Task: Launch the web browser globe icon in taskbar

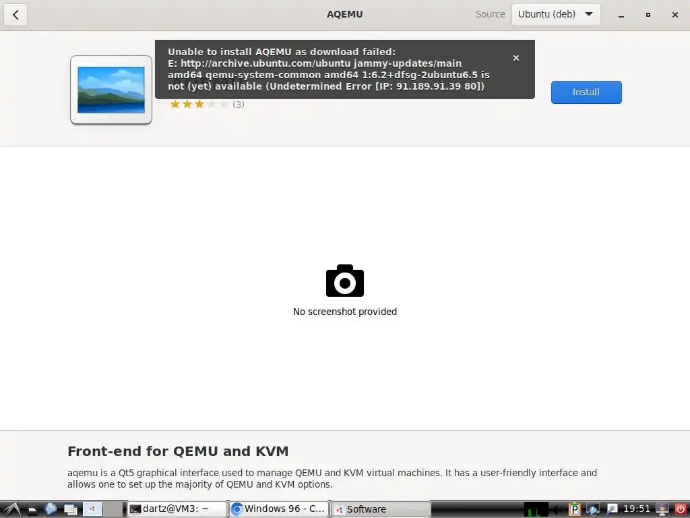Action: click(x=50, y=509)
